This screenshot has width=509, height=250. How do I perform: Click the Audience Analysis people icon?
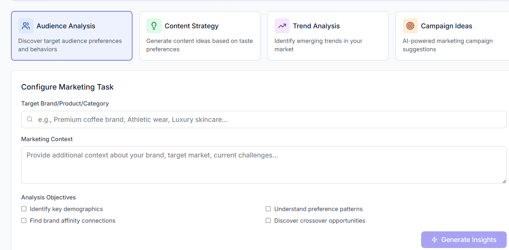[x=26, y=26]
